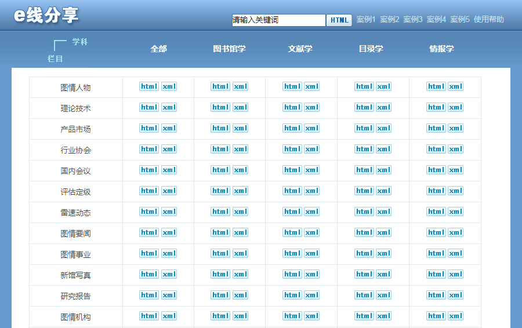Click the 行业协会 row label

point(75,150)
